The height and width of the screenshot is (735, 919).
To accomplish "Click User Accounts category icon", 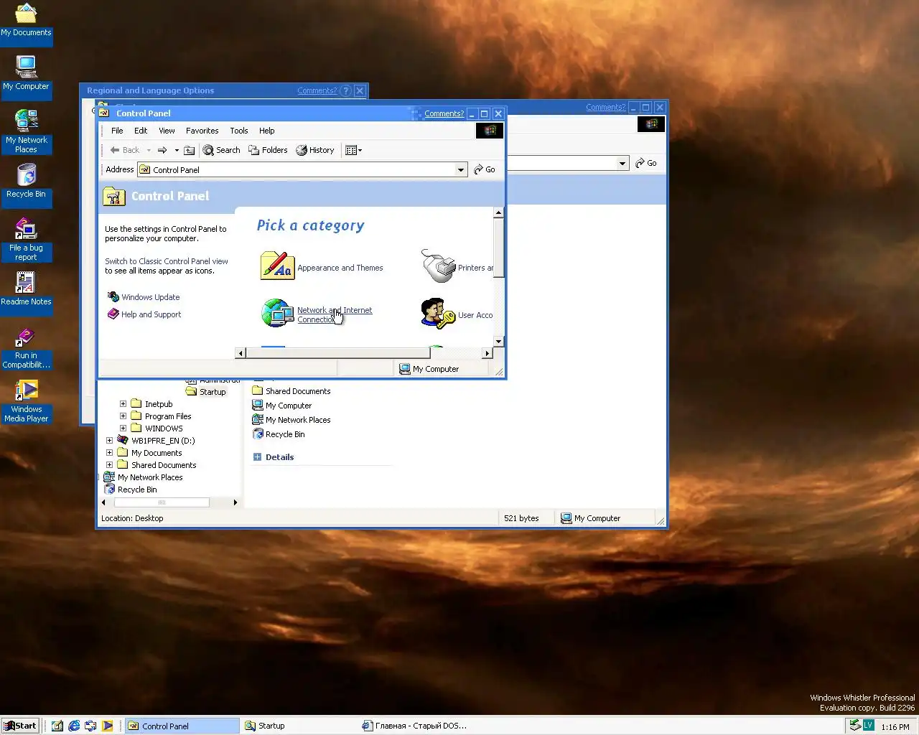I will tap(438, 314).
